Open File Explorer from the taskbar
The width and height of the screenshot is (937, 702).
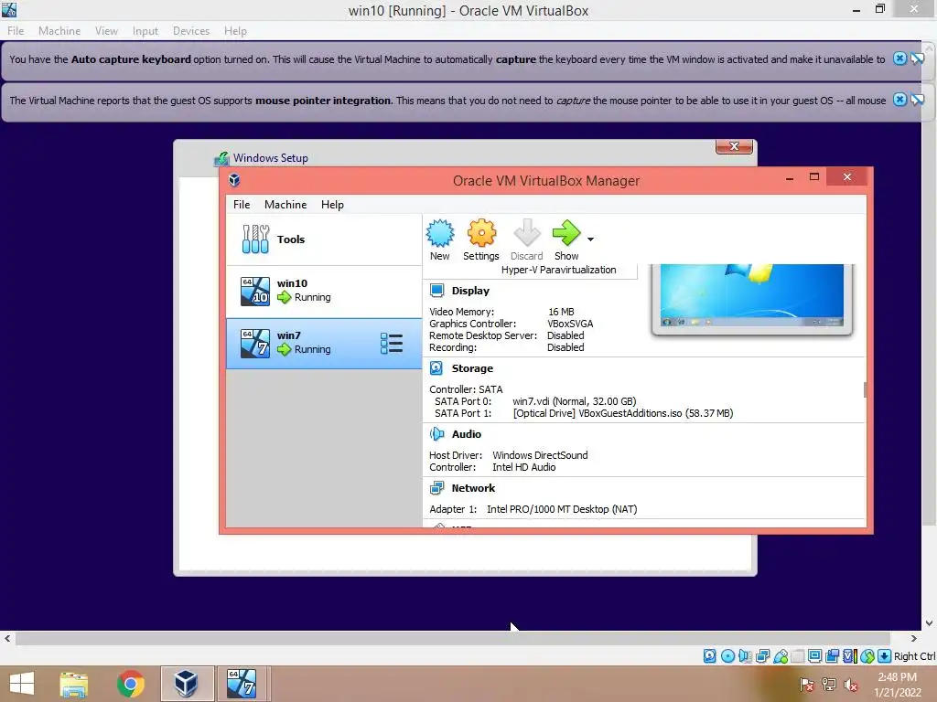pyautogui.click(x=74, y=684)
